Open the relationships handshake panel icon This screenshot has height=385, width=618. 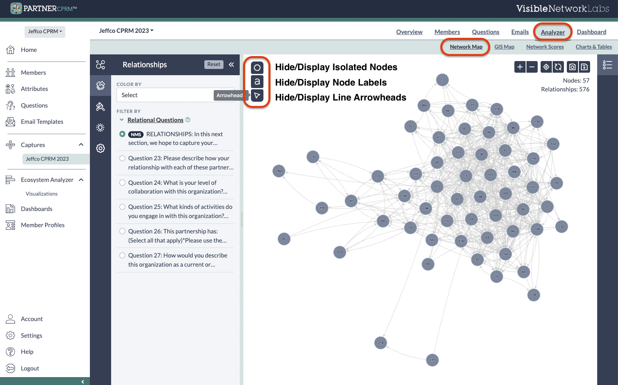(x=100, y=86)
